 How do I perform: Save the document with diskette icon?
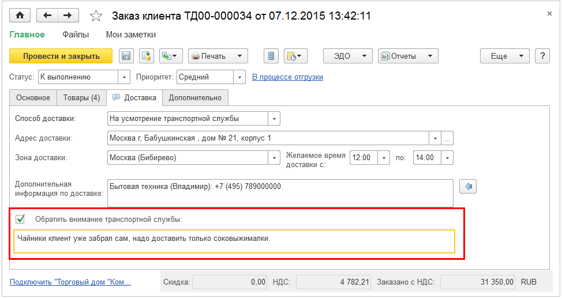[126, 56]
